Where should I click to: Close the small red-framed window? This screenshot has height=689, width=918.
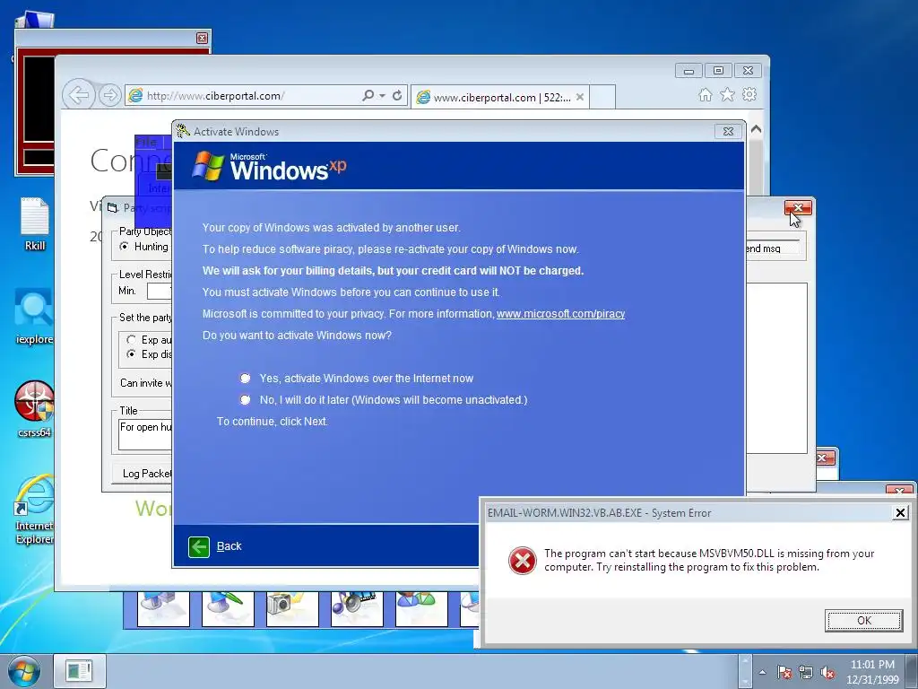[x=202, y=38]
